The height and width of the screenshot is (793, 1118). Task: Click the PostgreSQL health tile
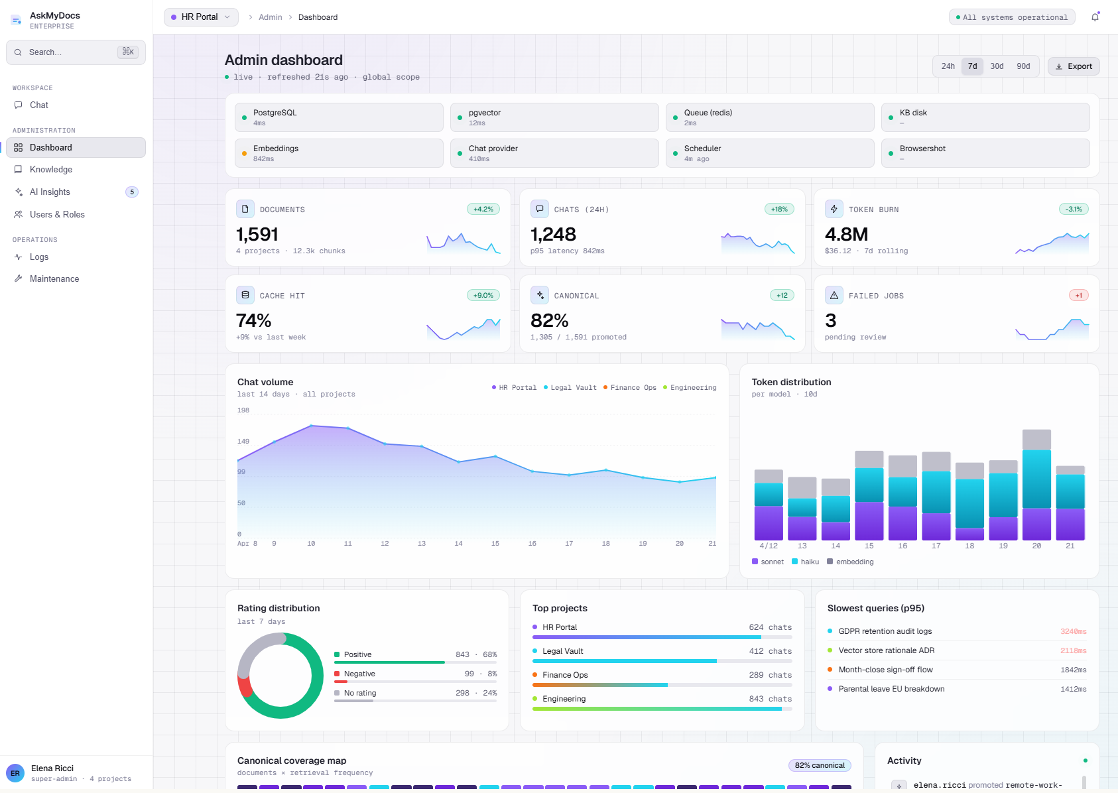(x=339, y=117)
